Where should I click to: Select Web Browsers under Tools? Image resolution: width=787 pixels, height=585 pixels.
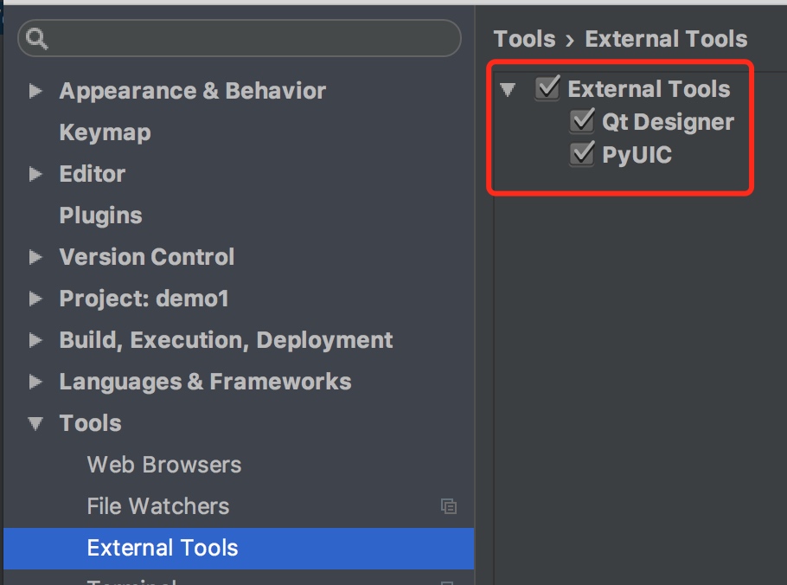pyautogui.click(x=164, y=465)
